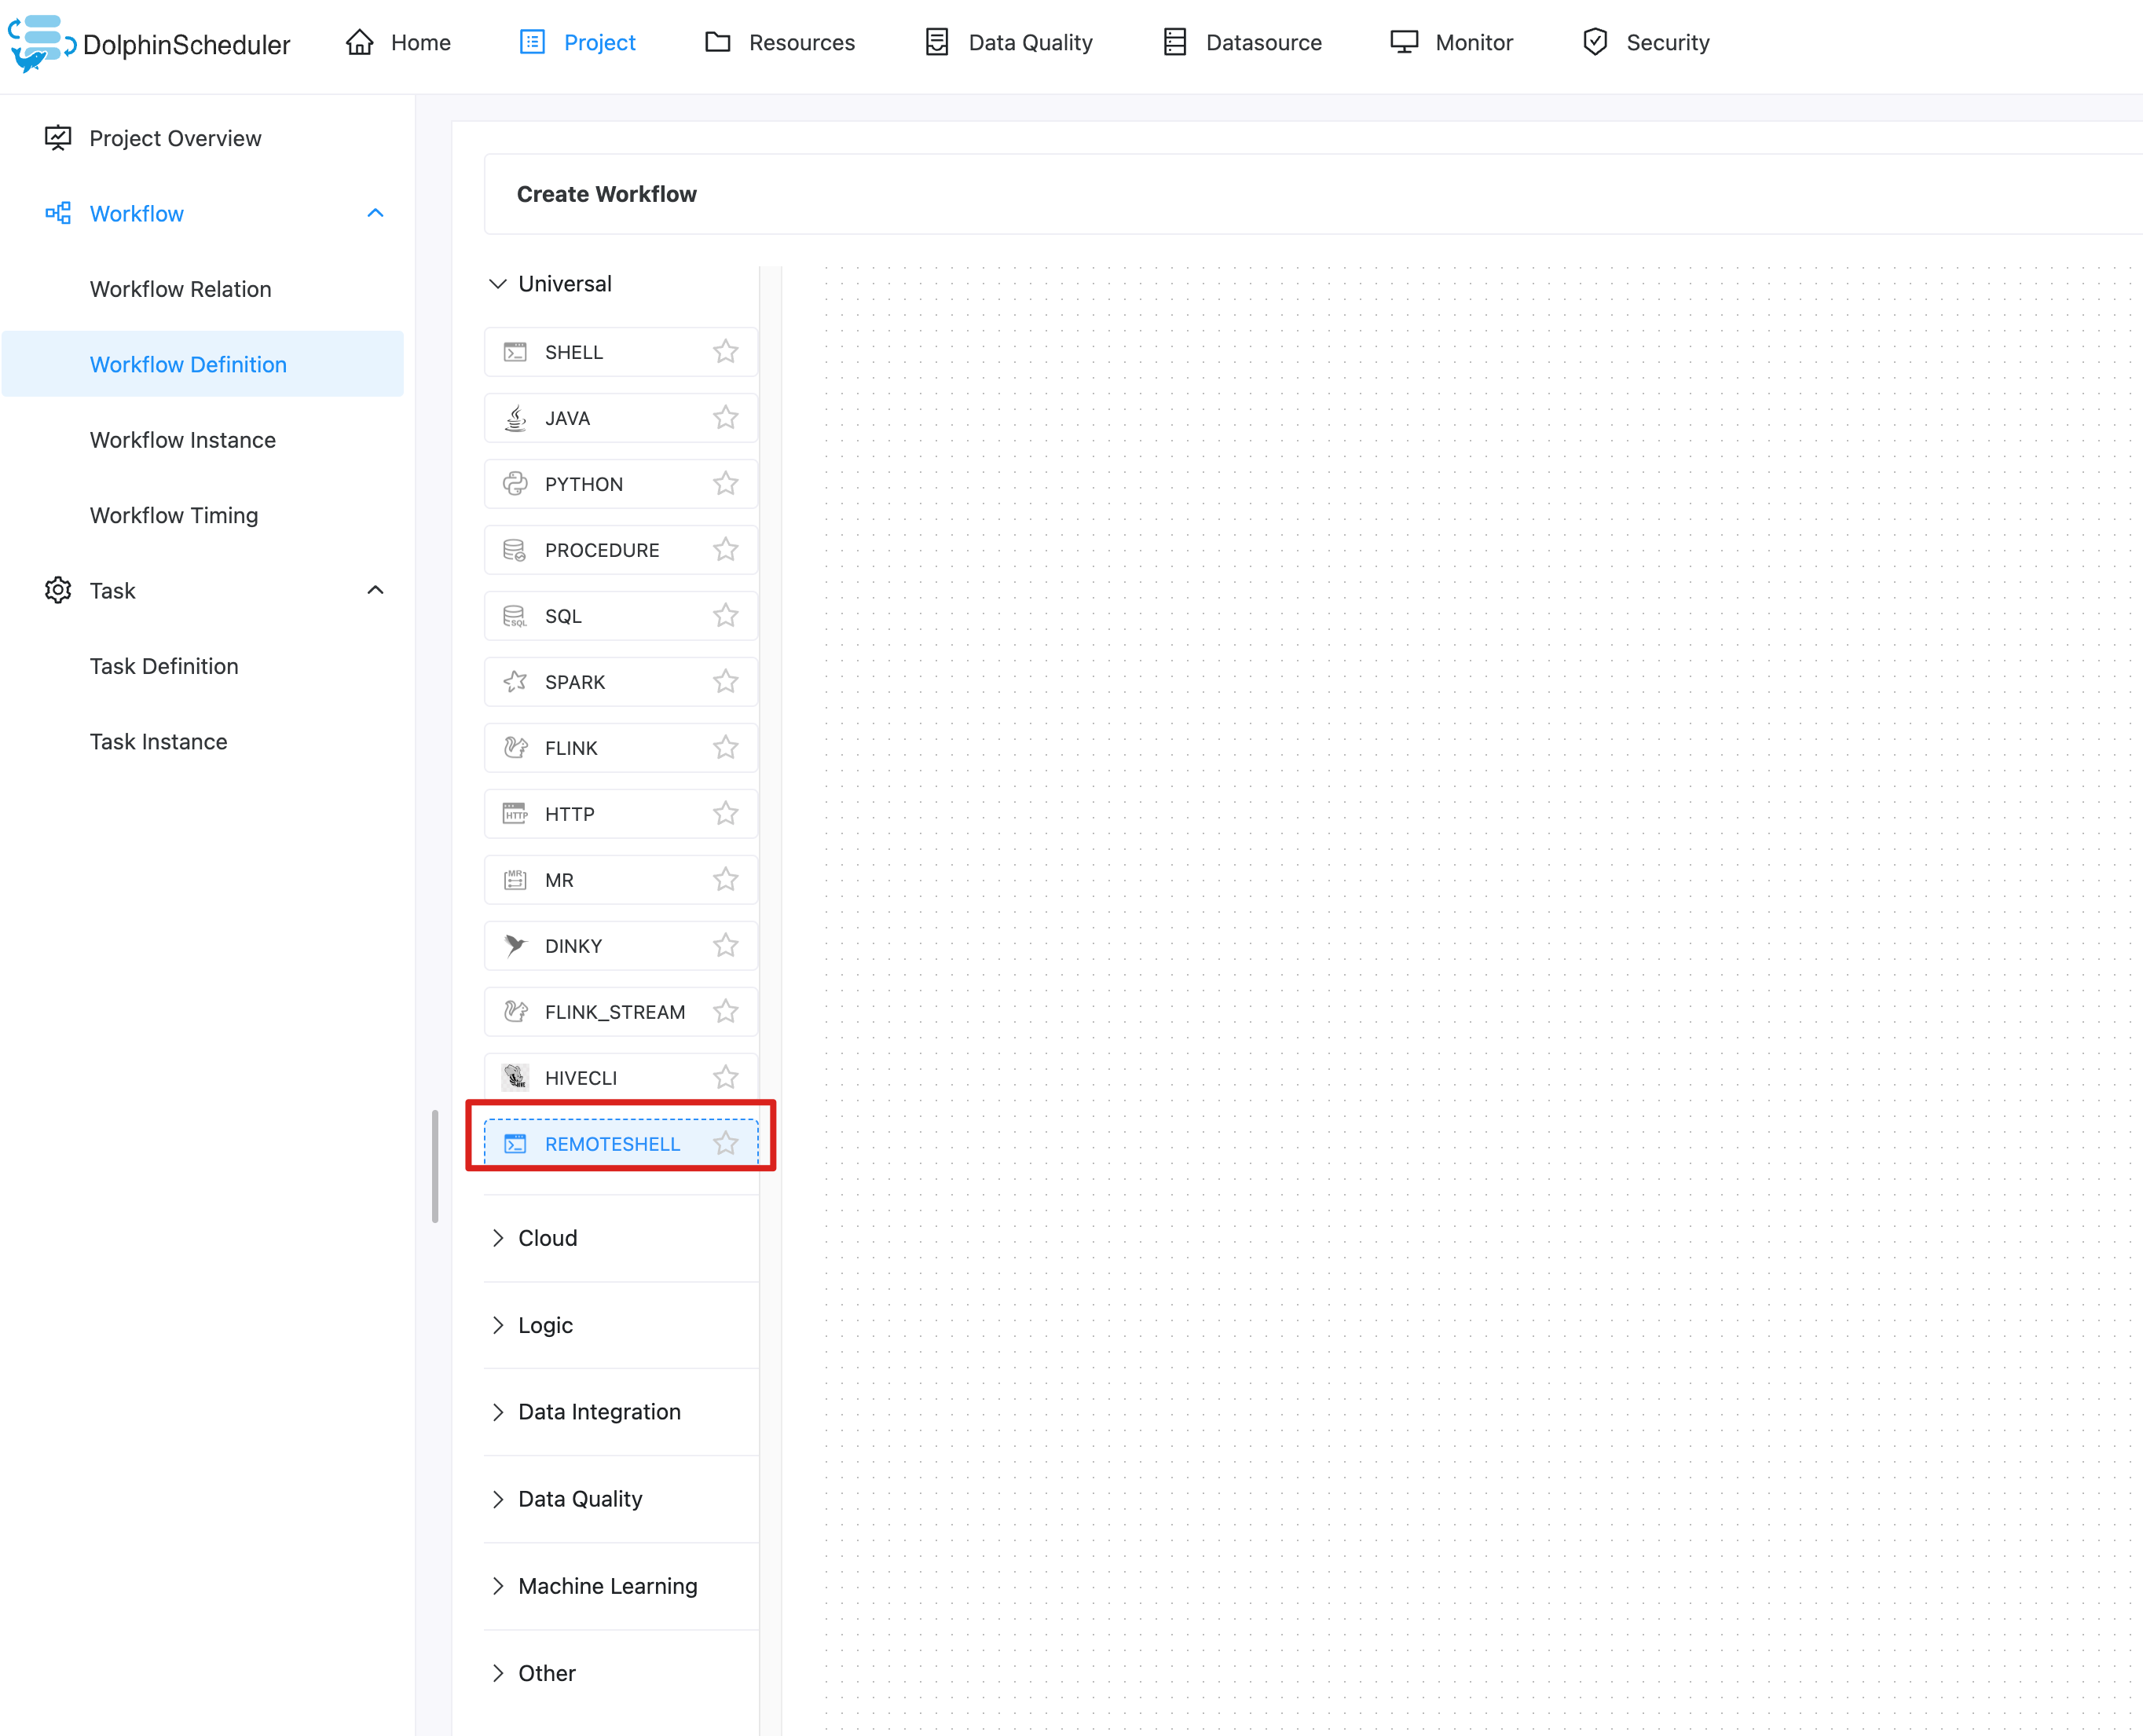Click the DolphinScheduler logo
The width and height of the screenshot is (2143, 1736).
click(x=41, y=43)
